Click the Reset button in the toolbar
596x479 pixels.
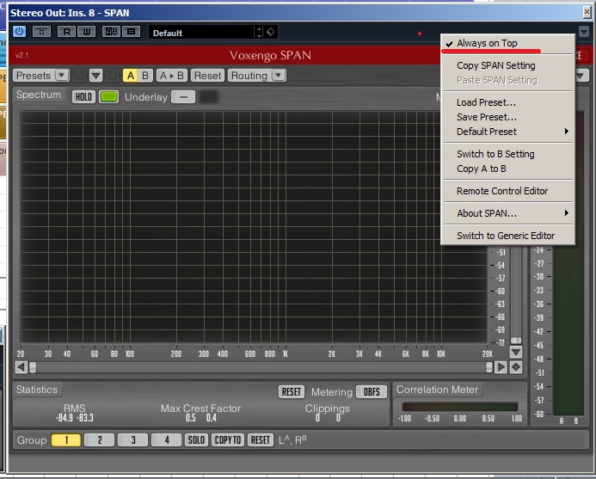[x=207, y=76]
